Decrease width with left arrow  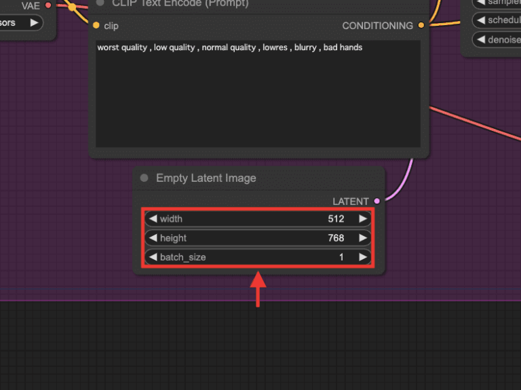click(153, 218)
